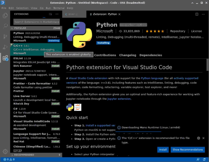
Task: Open the Extensions view icon
Action: [x=5, y=58]
